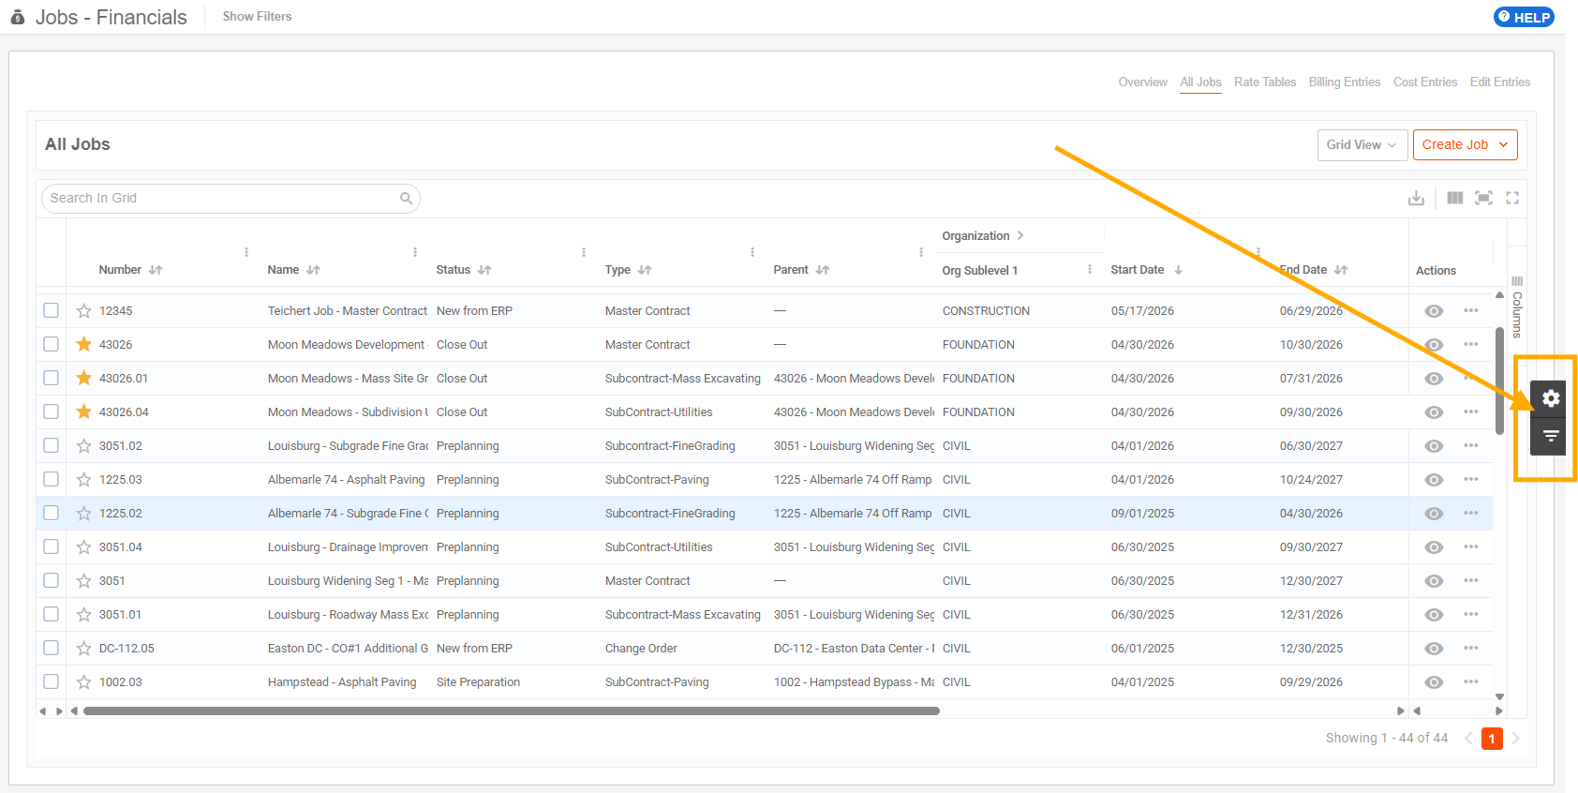Open Name column menu dots
Image resolution: width=1578 pixels, height=793 pixels.
pos(415,252)
